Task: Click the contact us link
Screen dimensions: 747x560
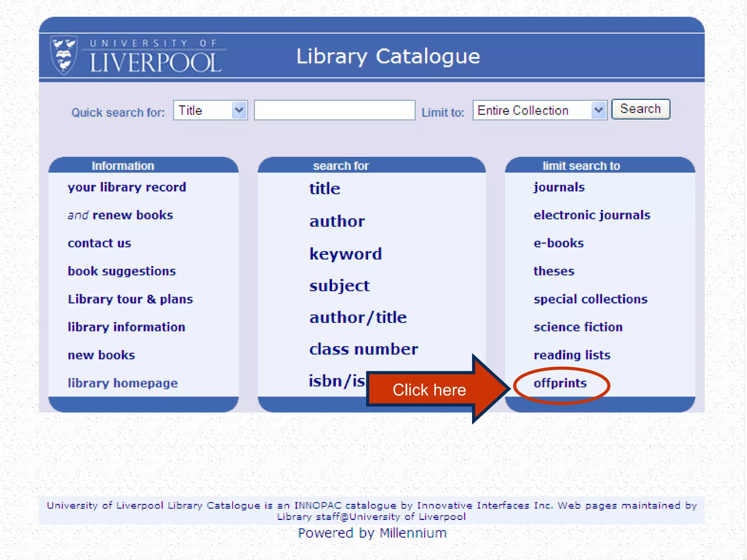Action: coord(99,243)
